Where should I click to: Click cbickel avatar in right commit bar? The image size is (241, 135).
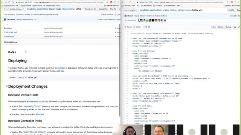(125, 16)
